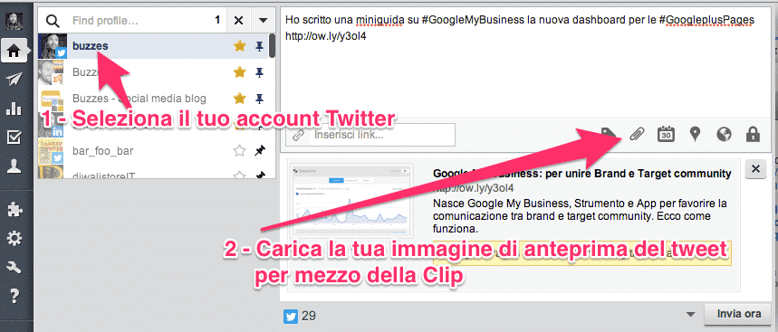Click the profile list scrollbar

[272, 45]
